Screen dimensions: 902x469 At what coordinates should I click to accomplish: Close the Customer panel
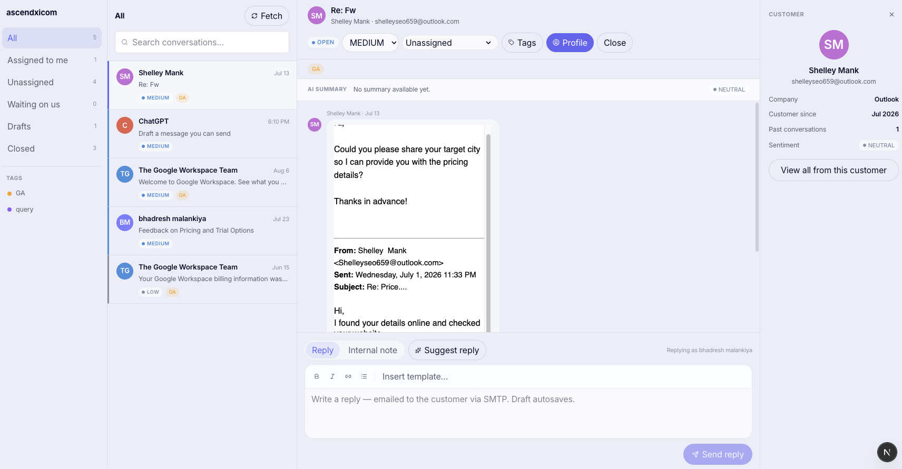click(891, 15)
